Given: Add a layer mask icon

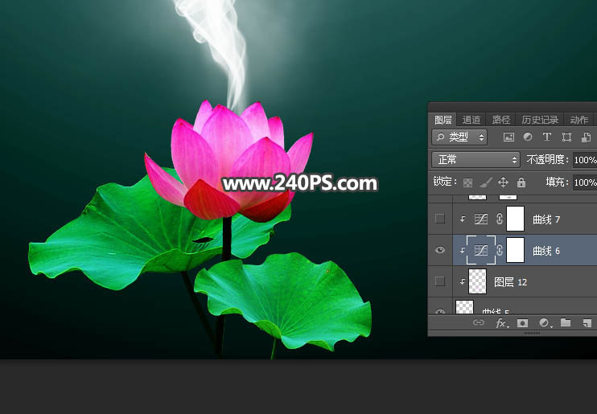Looking at the screenshot, I should pyautogui.click(x=522, y=323).
